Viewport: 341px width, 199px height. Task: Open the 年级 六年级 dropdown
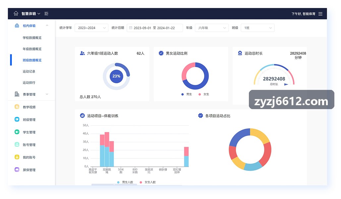coord(212,28)
